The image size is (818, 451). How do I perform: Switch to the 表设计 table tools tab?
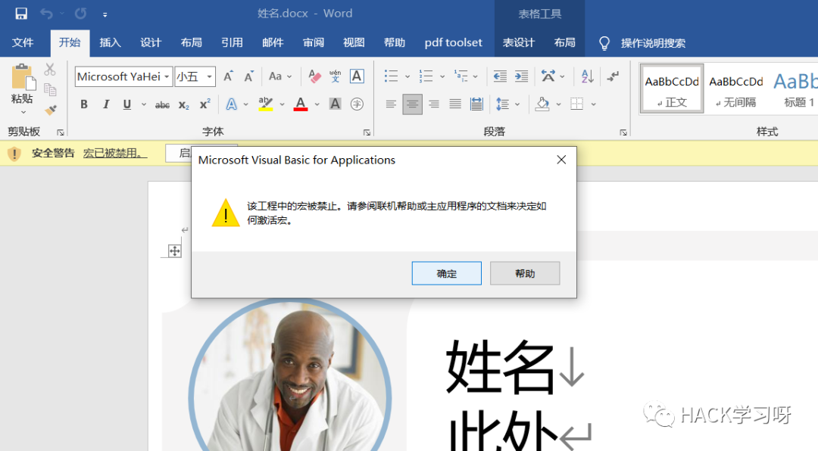(519, 42)
